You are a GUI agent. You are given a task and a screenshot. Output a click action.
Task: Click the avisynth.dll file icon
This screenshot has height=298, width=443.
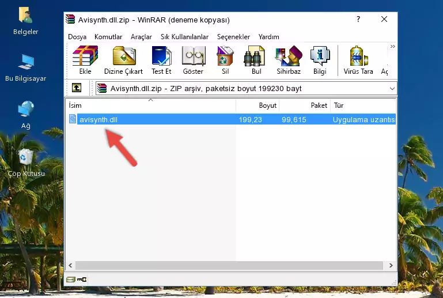coord(73,119)
